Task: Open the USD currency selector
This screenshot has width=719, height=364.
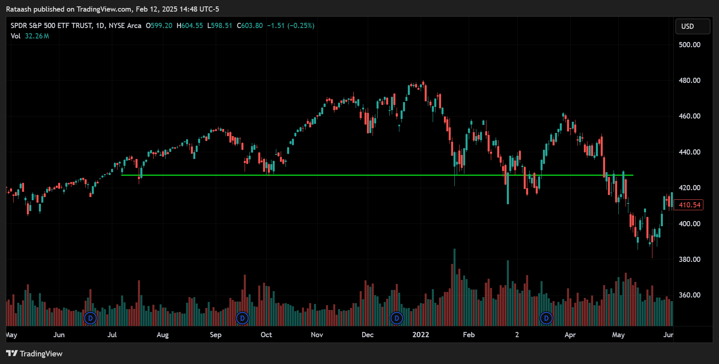Action: tap(693, 26)
